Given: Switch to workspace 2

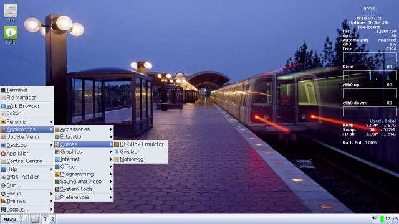Looking at the screenshot, I should tap(52, 219).
